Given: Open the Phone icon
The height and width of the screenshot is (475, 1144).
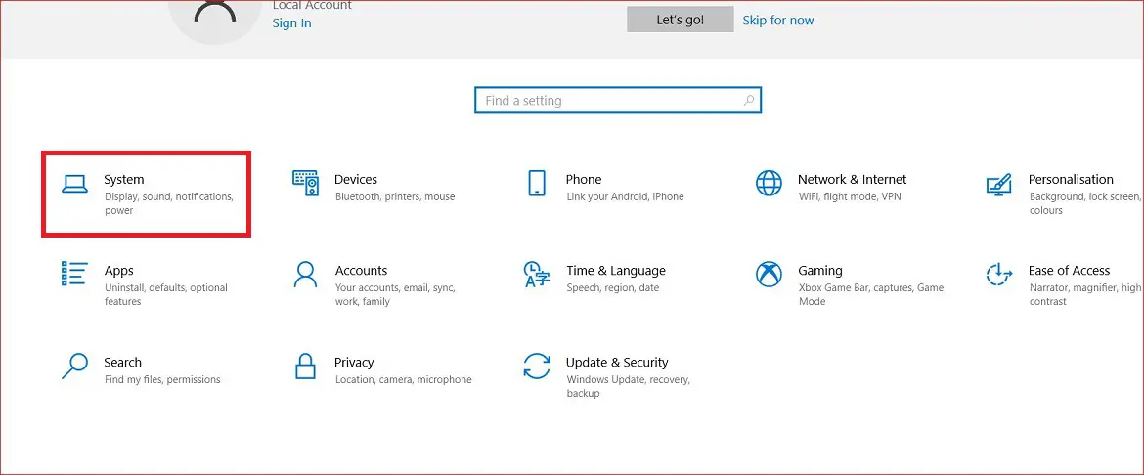Looking at the screenshot, I should 536,183.
